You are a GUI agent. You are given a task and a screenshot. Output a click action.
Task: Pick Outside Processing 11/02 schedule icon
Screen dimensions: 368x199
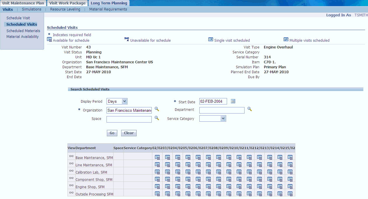point(249,193)
